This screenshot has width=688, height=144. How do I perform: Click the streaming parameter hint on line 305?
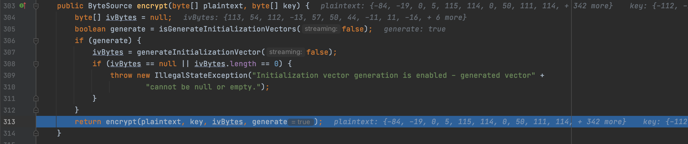pyautogui.click(x=321, y=29)
